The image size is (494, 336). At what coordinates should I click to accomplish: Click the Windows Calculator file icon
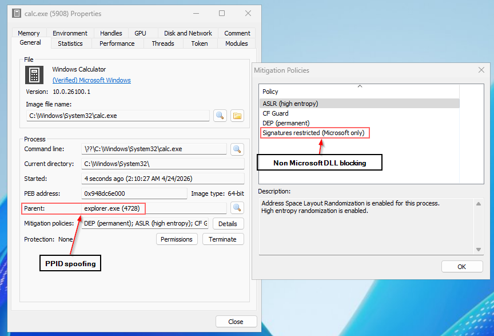click(34, 75)
